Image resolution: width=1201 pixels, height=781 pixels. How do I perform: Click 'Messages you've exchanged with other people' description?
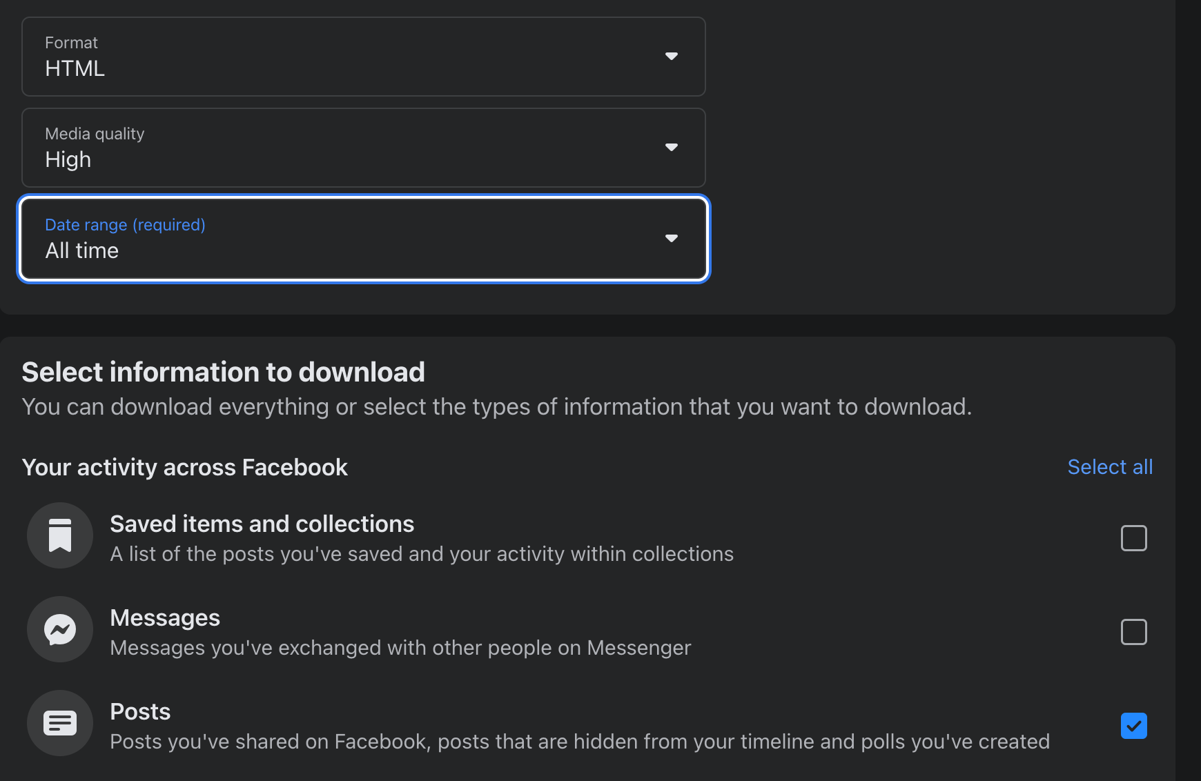pos(400,648)
